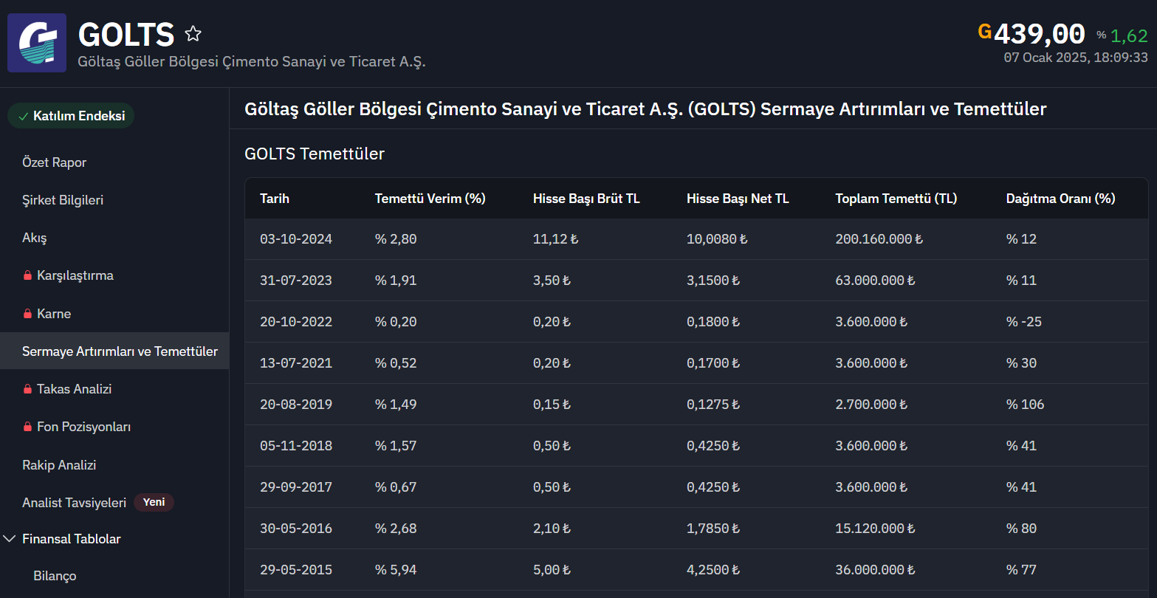
Task: Click the lock icon next to Karne
Action: tap(27, 314)
